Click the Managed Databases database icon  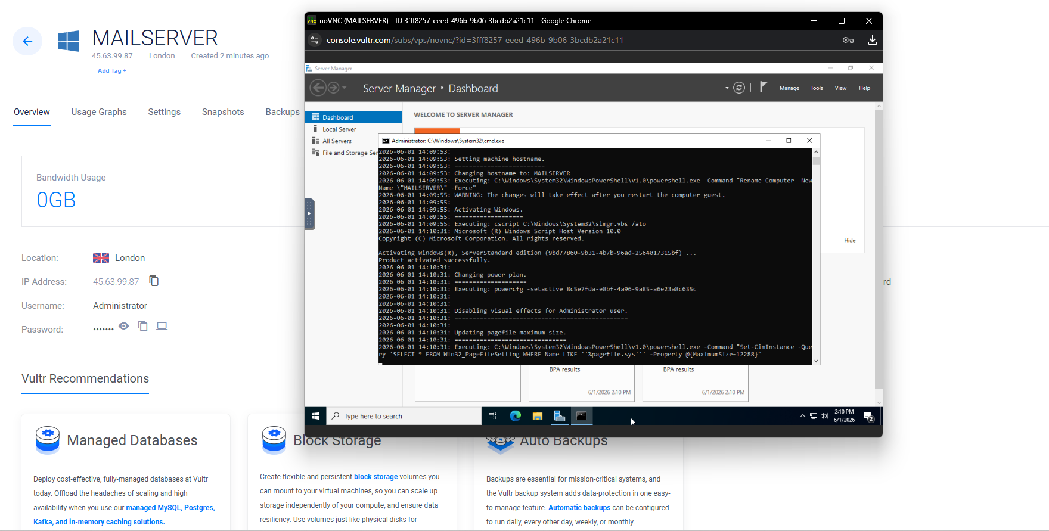(48, 440)
